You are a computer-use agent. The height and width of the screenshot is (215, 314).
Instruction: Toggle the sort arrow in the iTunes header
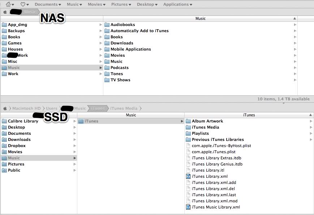click(x=310, y=115)
